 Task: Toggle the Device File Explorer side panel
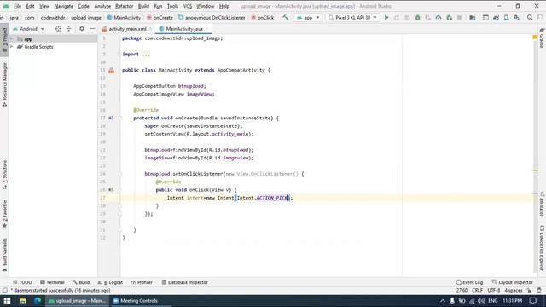[542, 248]
